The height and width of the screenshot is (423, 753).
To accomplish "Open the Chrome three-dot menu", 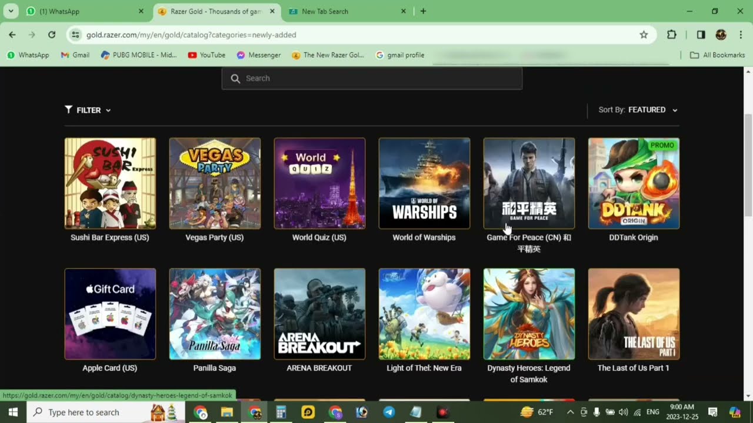I will tap(741, 35).
